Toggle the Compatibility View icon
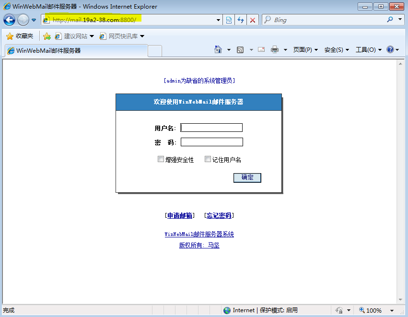This screenshot has width=408, height=317. click(x=229, y=20)
